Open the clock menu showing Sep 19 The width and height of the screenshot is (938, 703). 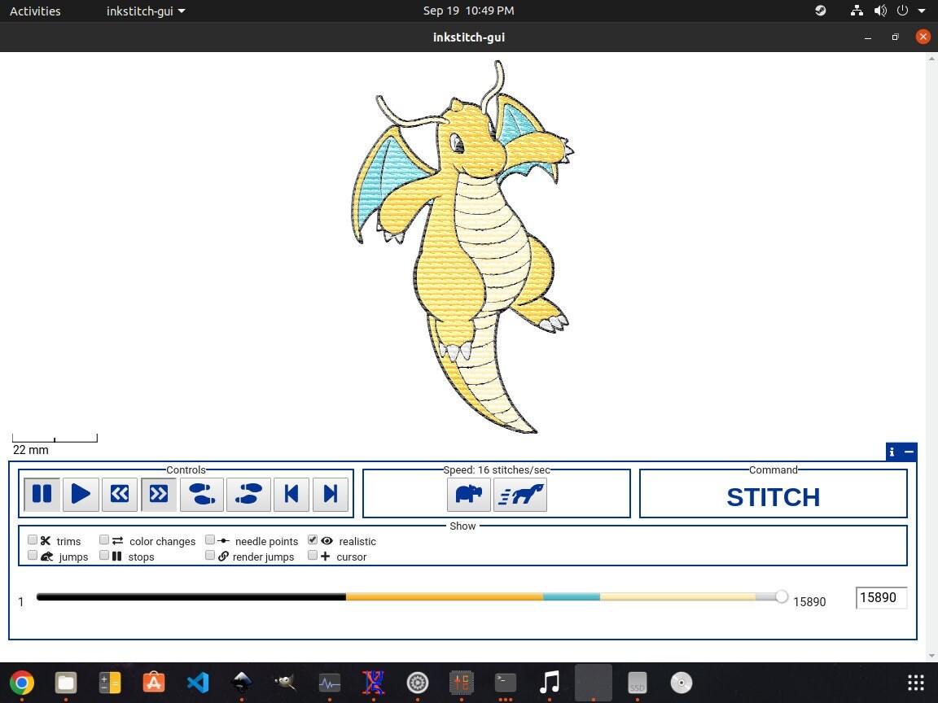click(468, 11)
